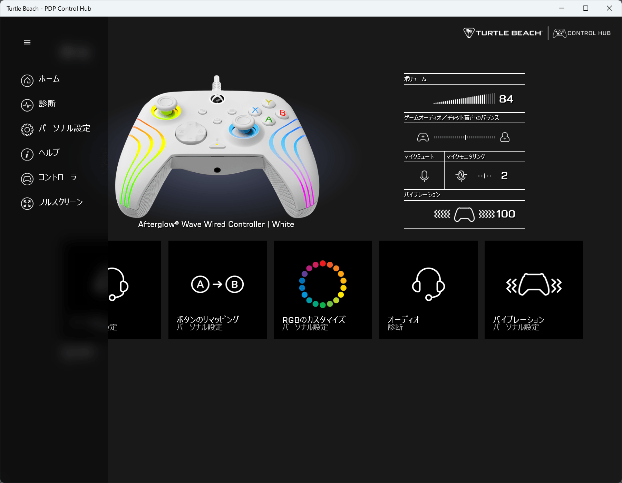Click the chat voice person icon on balance bar
Screen dimensions: 622x483
click(505, 137)
